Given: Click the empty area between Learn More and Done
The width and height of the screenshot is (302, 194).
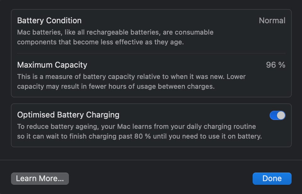Looking at the screenshot, I should [160, 179].
